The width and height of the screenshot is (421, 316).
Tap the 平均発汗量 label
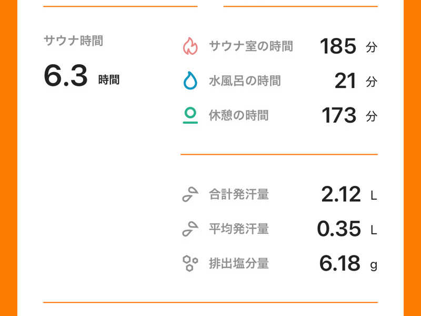coord(238,229)
